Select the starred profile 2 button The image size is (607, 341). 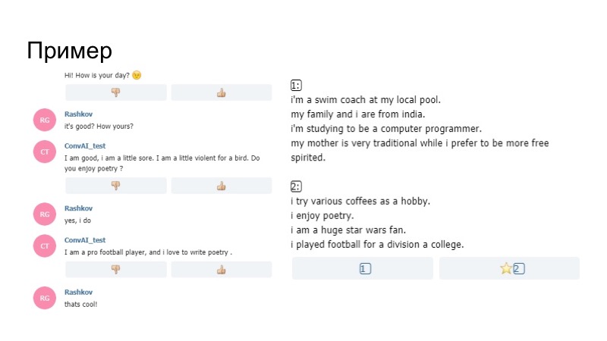510,268
